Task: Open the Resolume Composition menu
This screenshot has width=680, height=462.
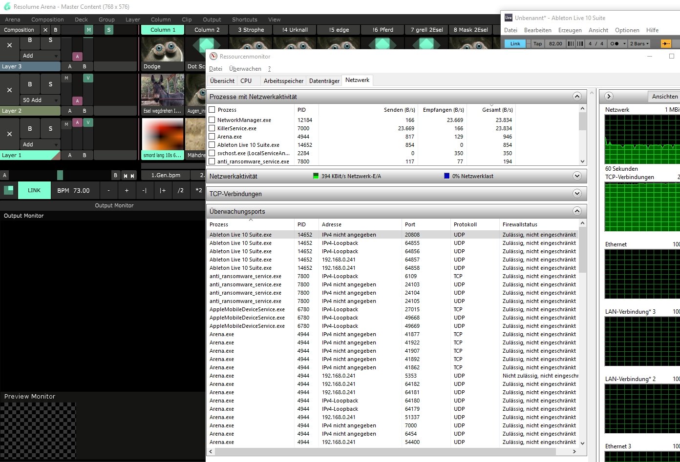Action: pyautogui.click(x=47, y=20)
